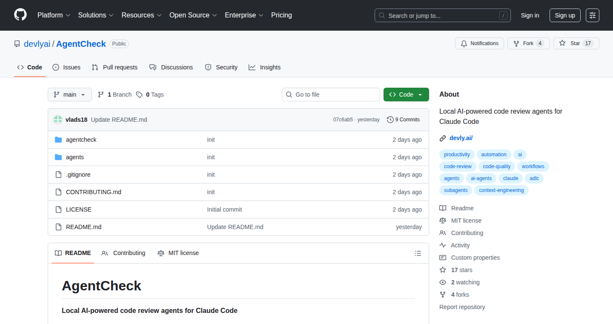Expand the Open Source menu
The height and width of the screenshot is (324, 613).
point(193,15)
